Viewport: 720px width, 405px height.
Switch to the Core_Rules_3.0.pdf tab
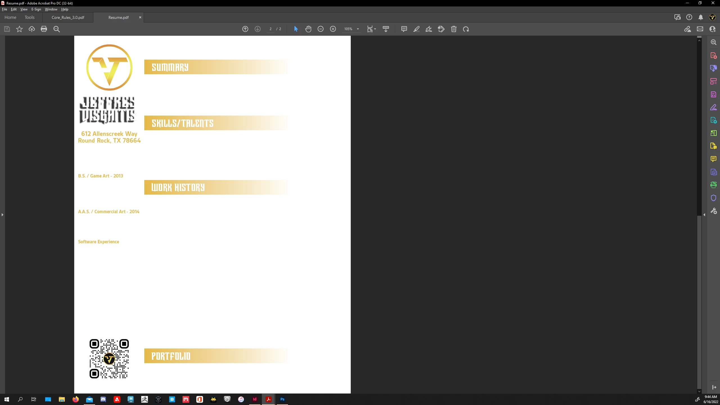coord(68,17)
